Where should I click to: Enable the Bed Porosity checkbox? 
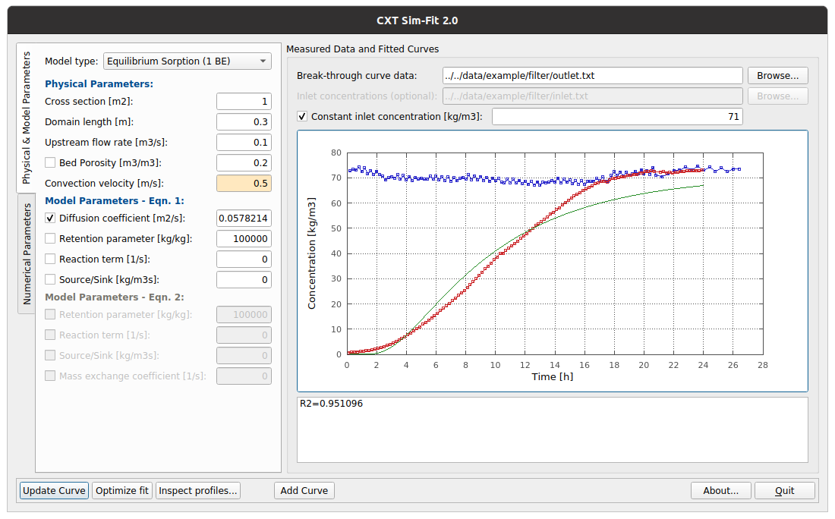point(50,162)
